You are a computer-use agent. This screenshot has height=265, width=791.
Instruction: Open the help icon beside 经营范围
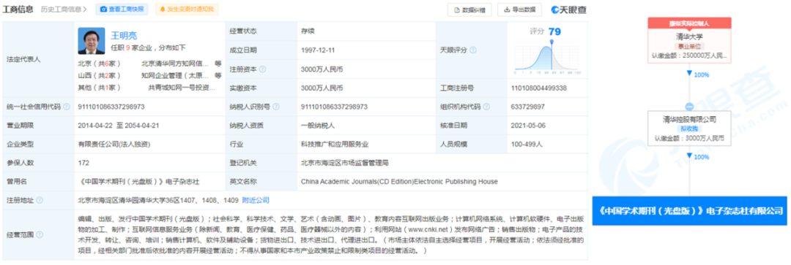point(40,235)
